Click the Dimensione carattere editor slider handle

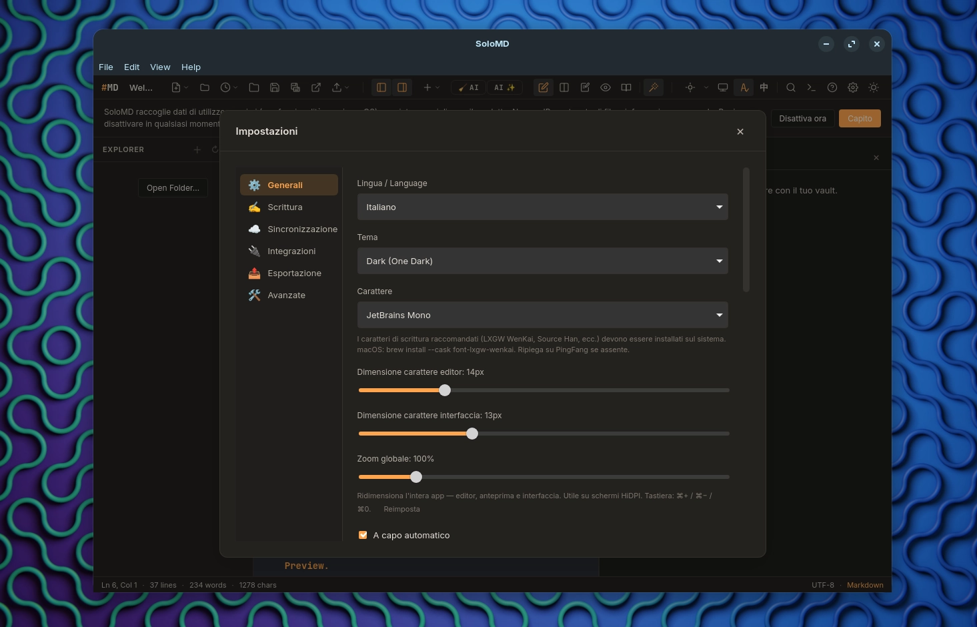[445, 390]
